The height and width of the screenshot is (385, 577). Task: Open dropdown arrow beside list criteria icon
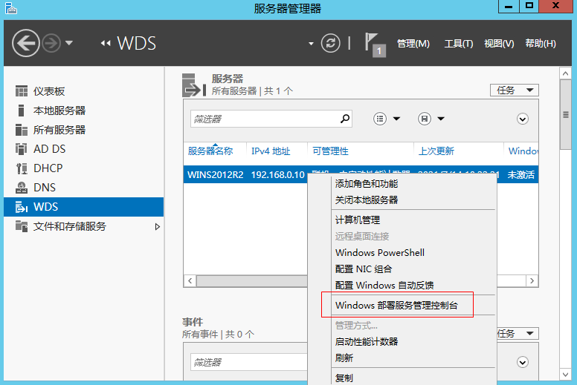(x=396, y=119)
